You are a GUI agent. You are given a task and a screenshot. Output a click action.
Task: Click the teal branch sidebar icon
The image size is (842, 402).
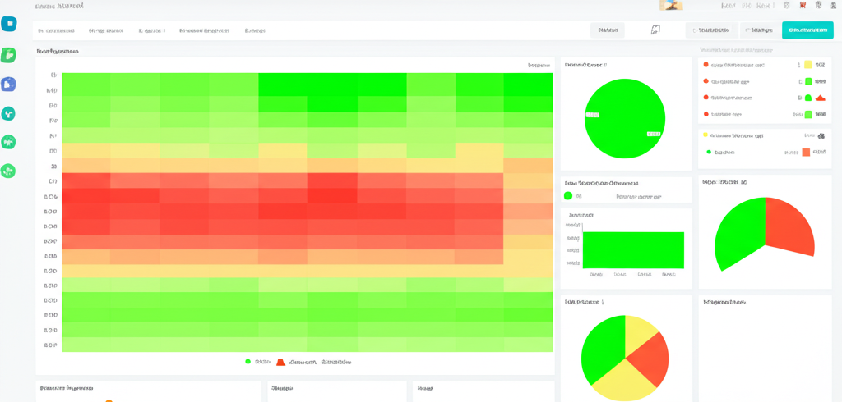tap(9, 113)
